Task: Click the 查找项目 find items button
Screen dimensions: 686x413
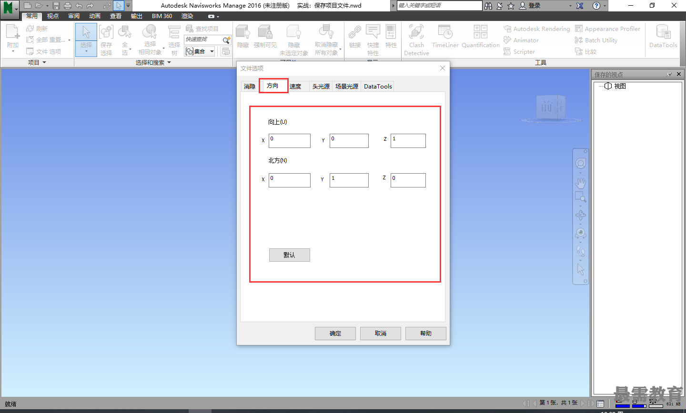Action: 202,29
